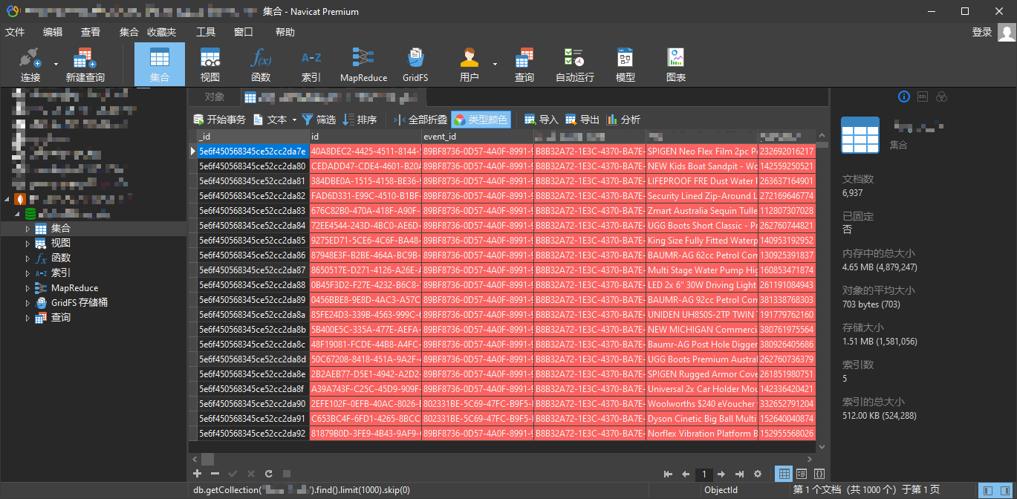1017x499 pixels.
Task: Go to the previous page arrow
Action: click(x=686, y=474)
